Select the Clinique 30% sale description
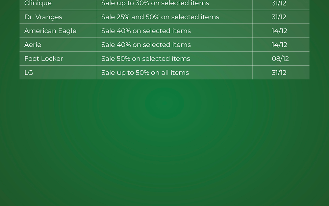Image resolution: width=329 pixels, height=206 pixels. (155, 4)
